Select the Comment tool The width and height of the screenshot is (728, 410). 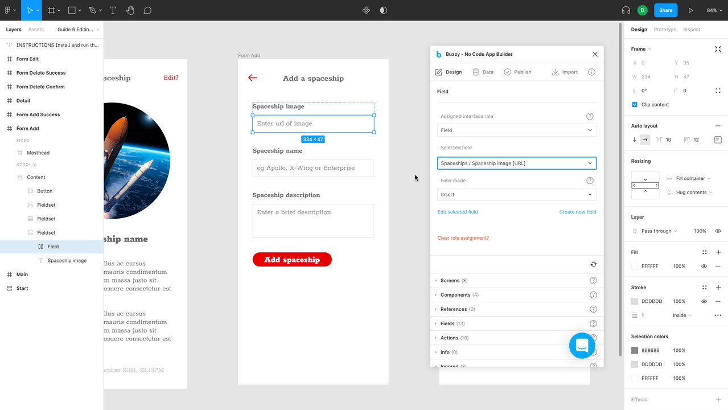147,10
